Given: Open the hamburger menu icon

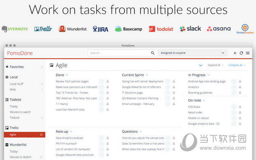Looking at the screenshot, I should [x=248, y=53].
